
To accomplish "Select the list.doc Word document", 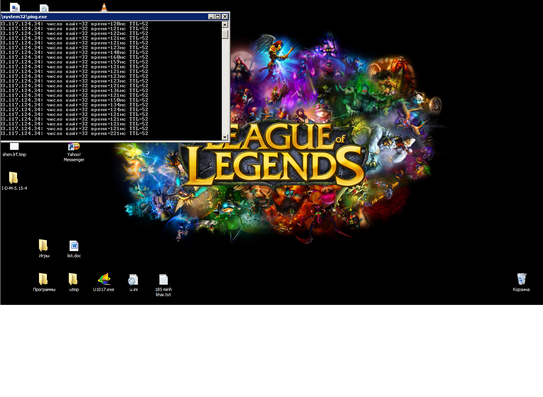I will click(x=74, y=249).
